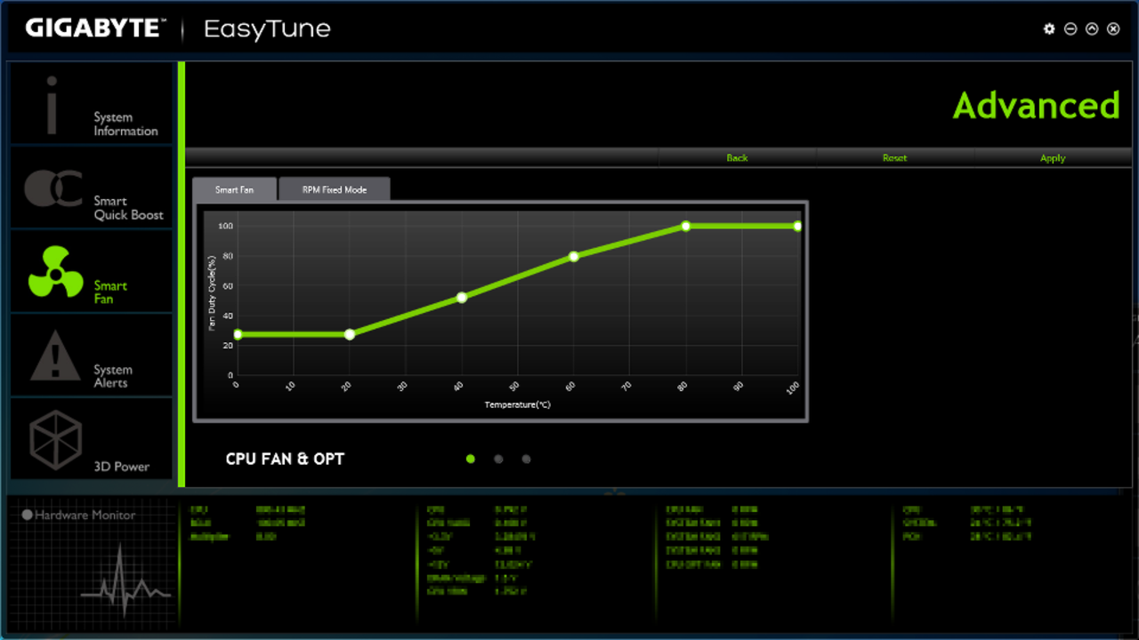Click the GIGABYTE logo
This screenshot has height=640, width=1139.
click(x=94, y=27)
